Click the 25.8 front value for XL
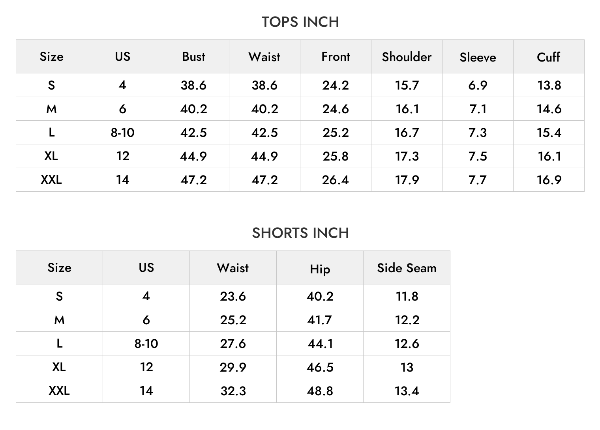Viewport: 600px width, 430px height. coord(336,156)
